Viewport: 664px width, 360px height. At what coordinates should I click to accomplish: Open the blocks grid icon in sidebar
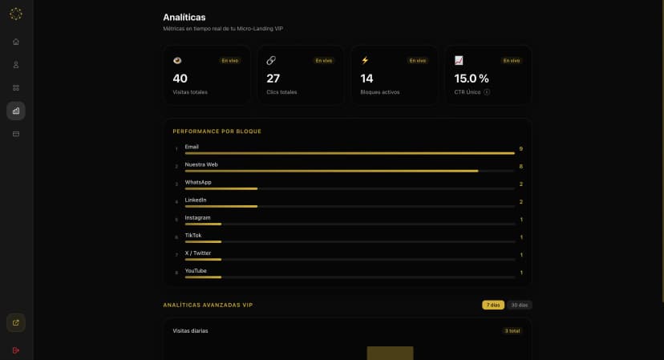pos(16,87)
